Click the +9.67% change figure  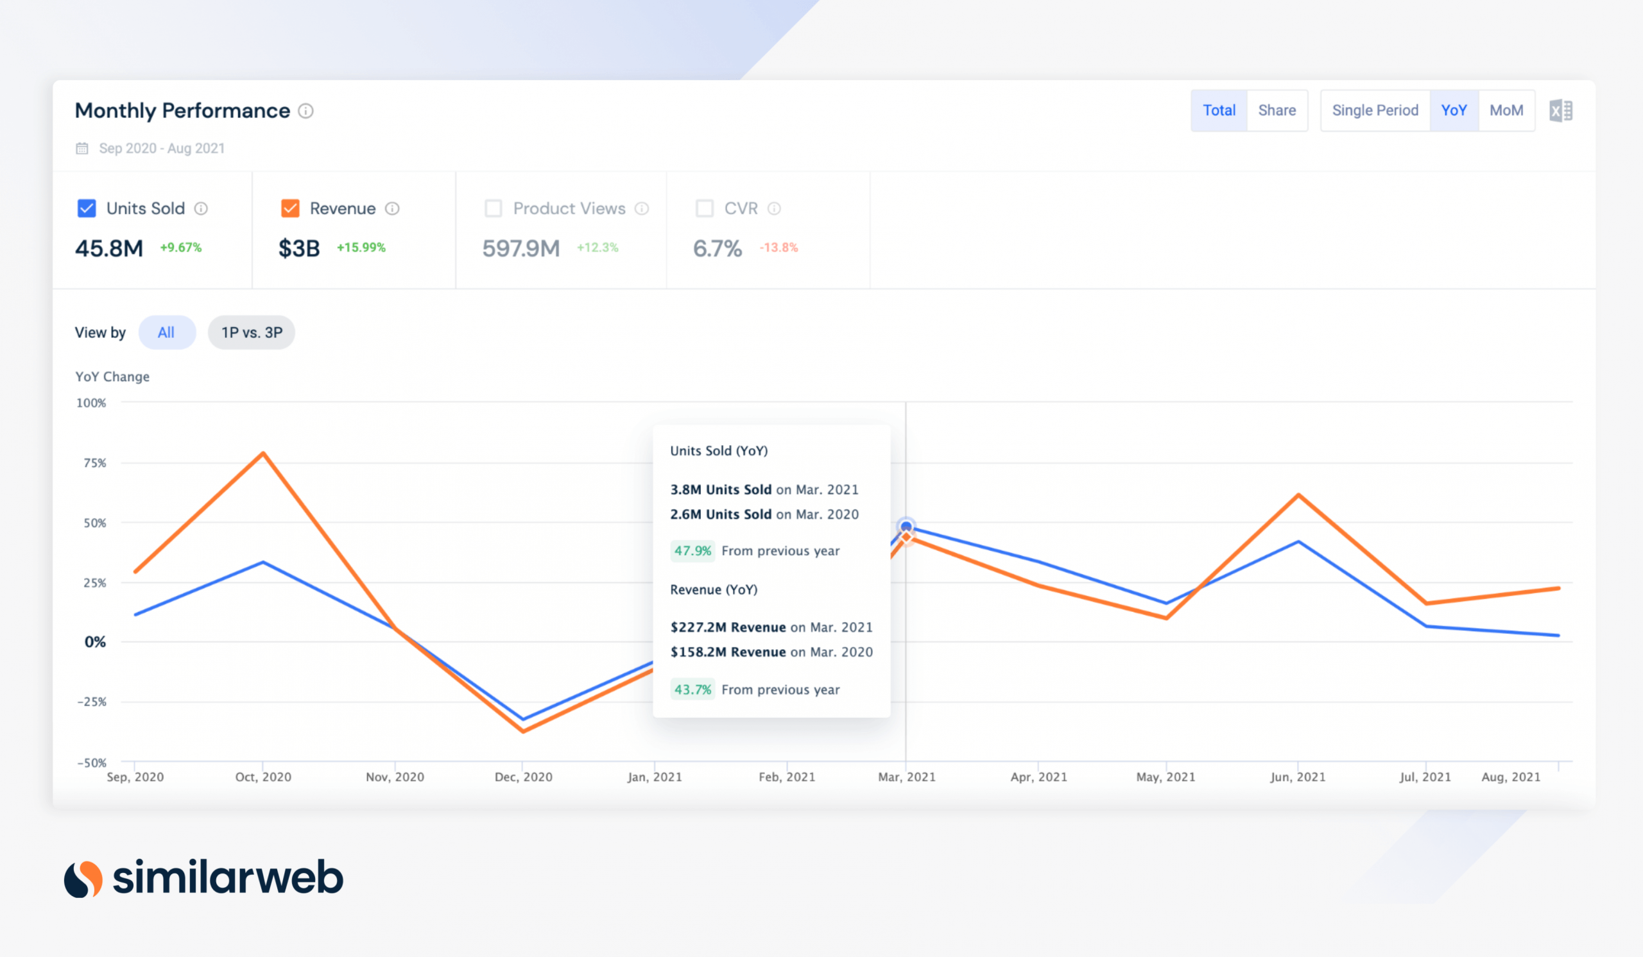click(x=181, y=248)
